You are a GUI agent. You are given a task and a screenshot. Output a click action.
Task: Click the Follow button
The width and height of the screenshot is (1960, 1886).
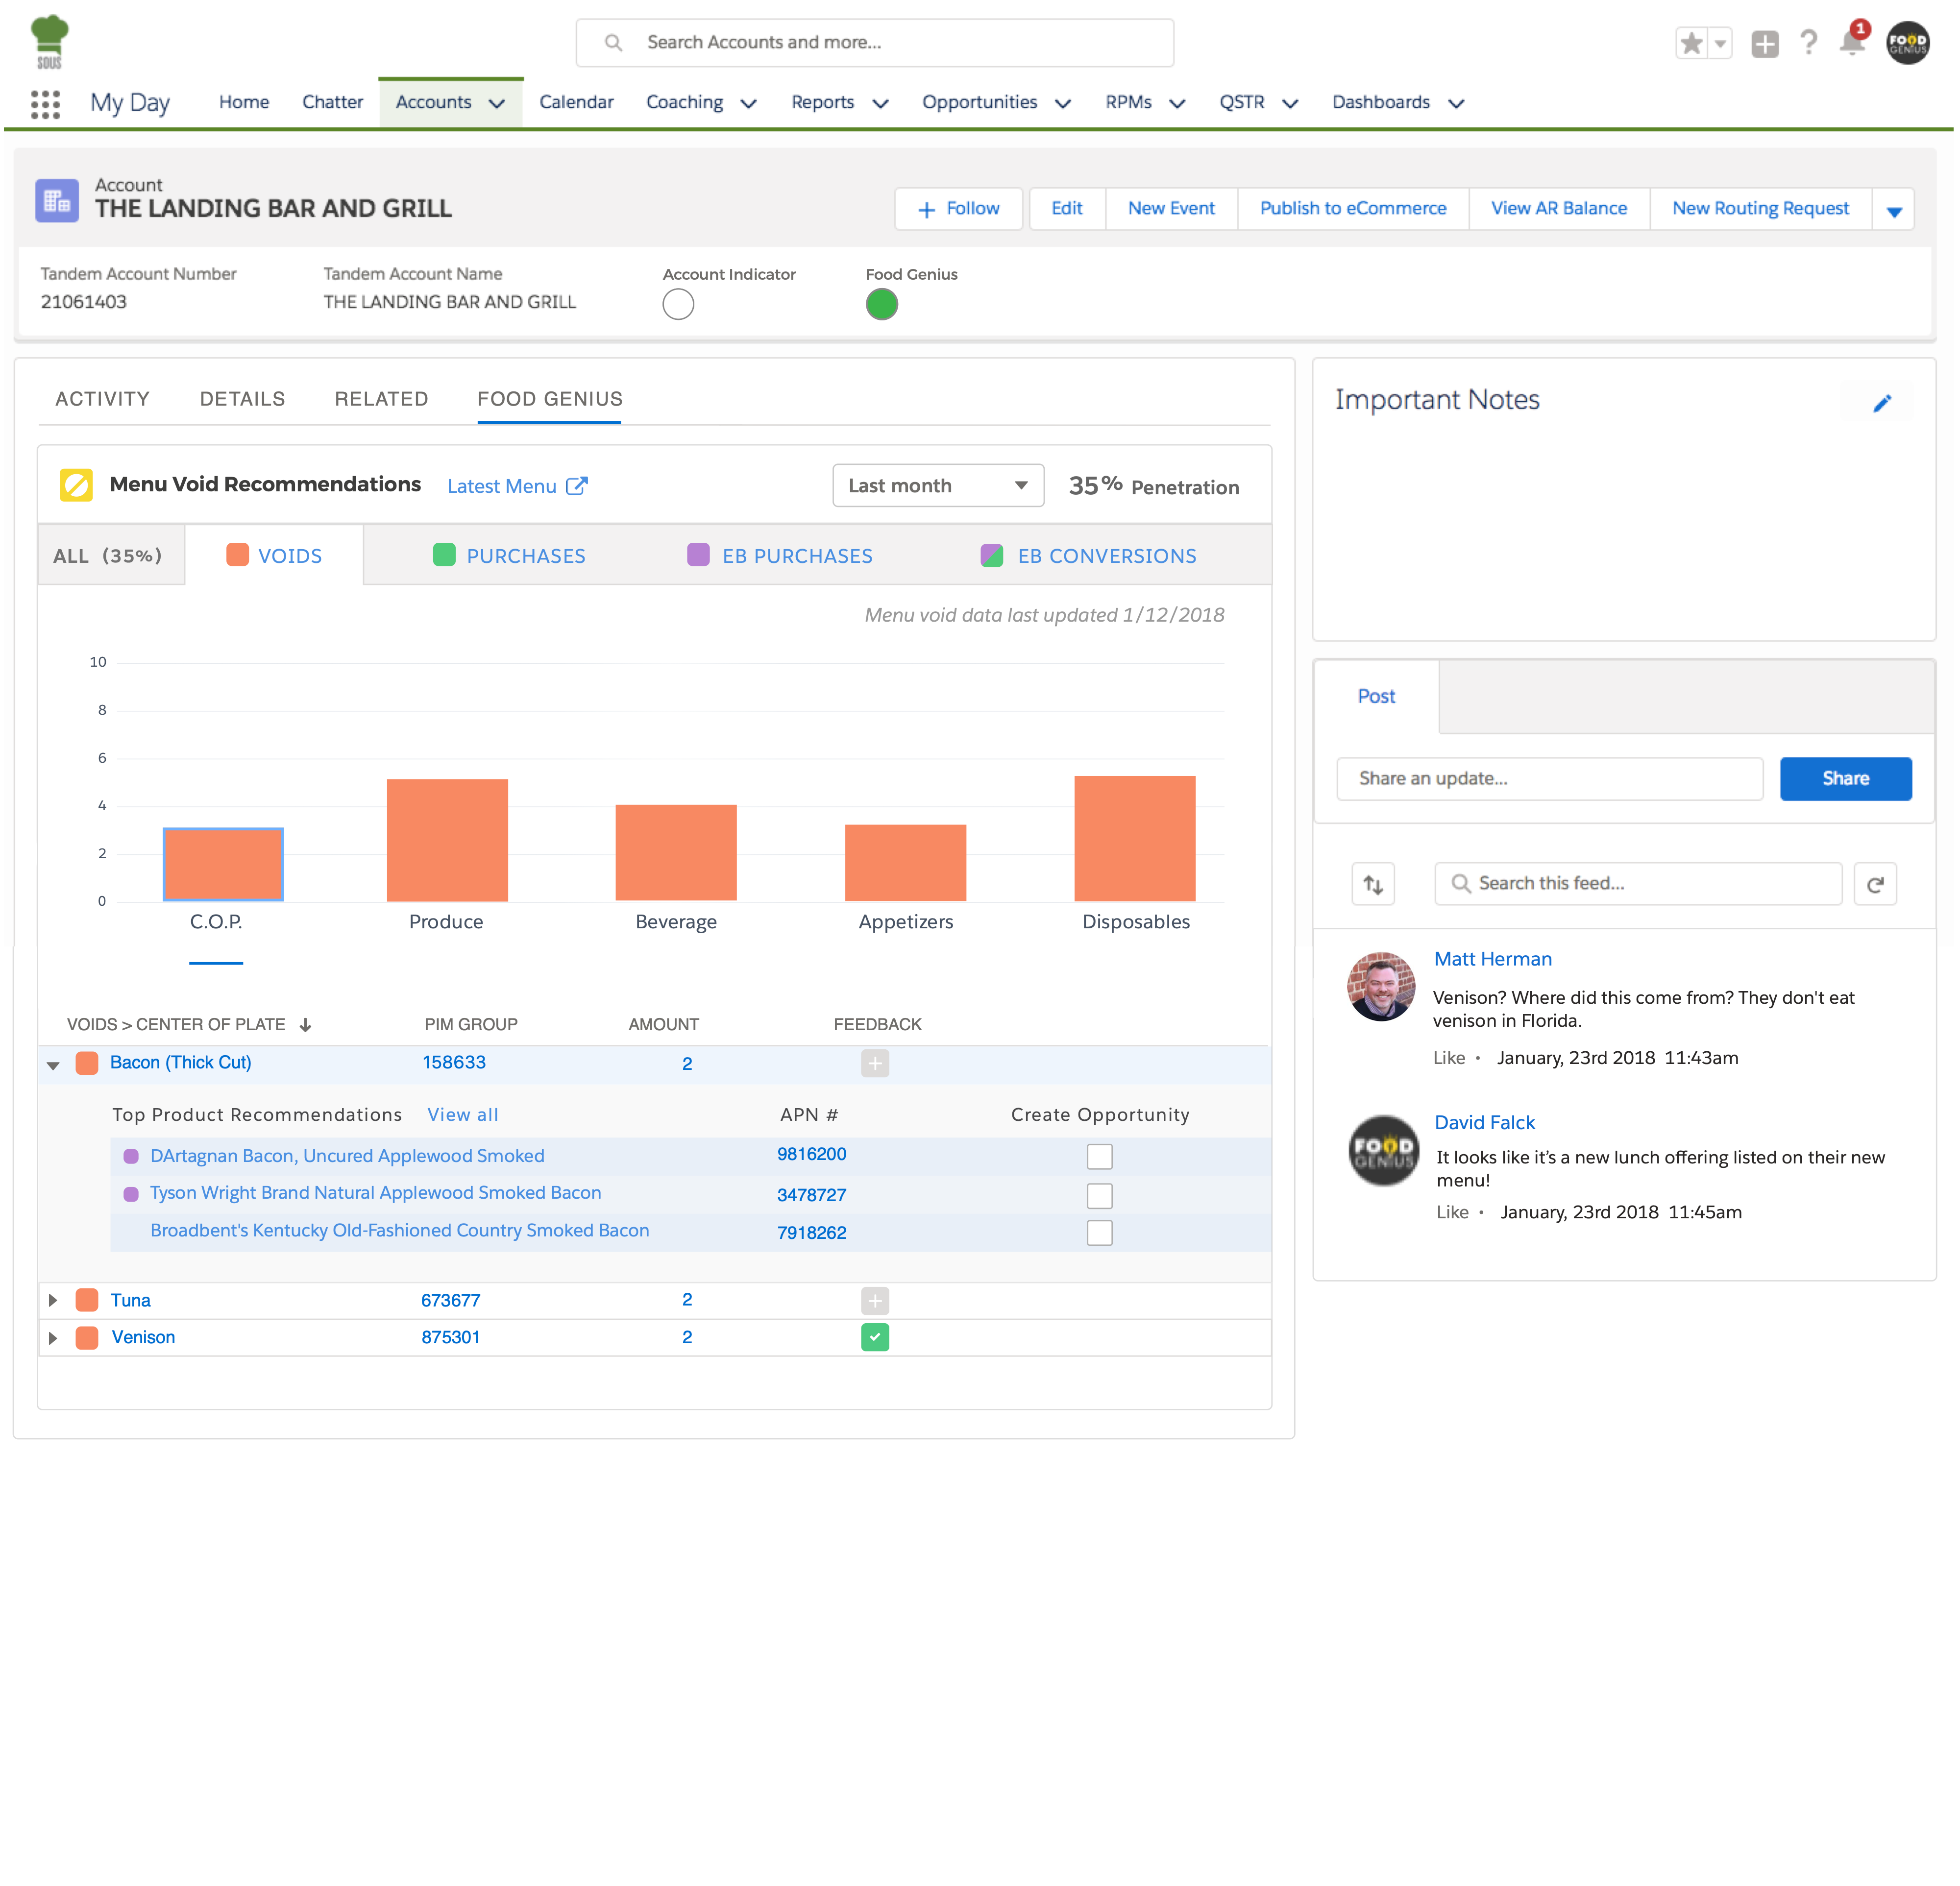(x=958, y=209)
